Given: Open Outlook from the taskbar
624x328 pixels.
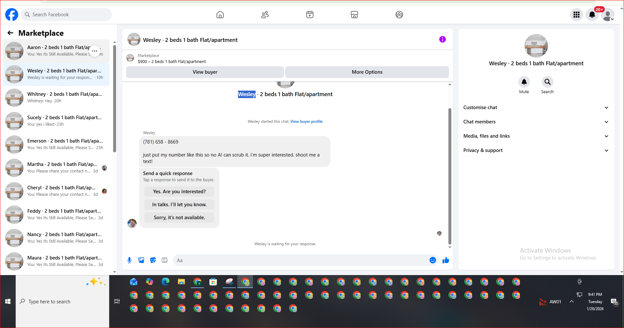Looking at the screenshot, I should click(x=134, y=282).
